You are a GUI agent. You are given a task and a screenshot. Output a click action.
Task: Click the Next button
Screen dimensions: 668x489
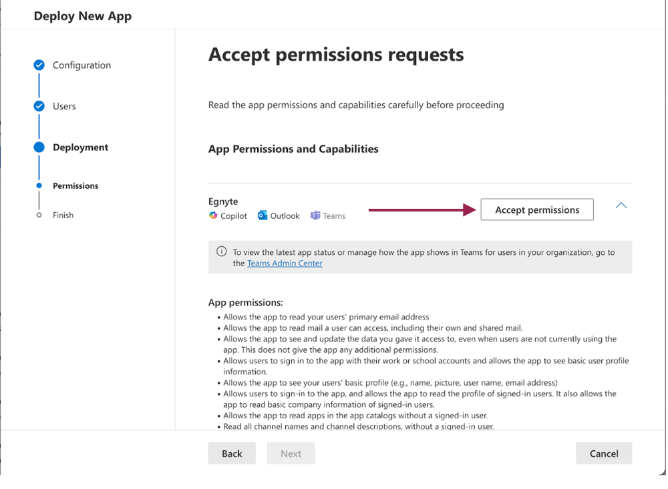point(291,454)
